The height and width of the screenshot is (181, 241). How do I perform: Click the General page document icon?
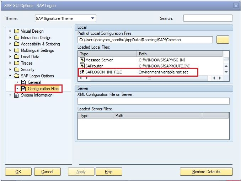[x=24, y=82]
